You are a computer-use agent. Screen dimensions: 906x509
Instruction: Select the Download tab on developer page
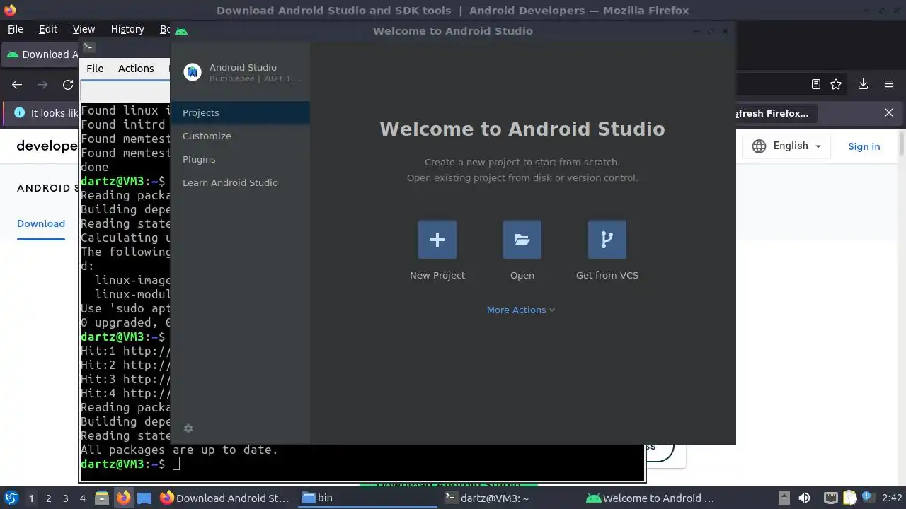41,223
